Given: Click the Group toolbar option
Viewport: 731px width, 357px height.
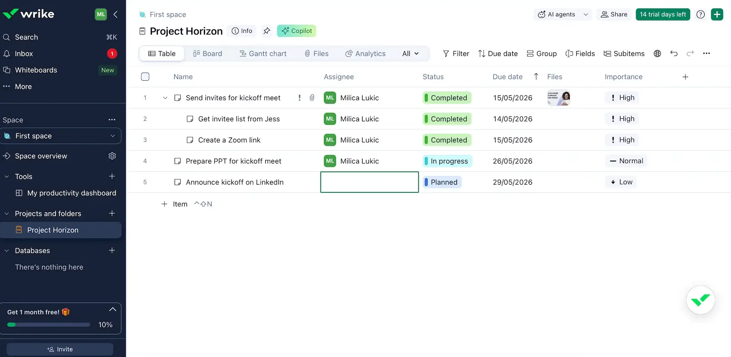Looking at the screenshot, I should pos(542,54).
